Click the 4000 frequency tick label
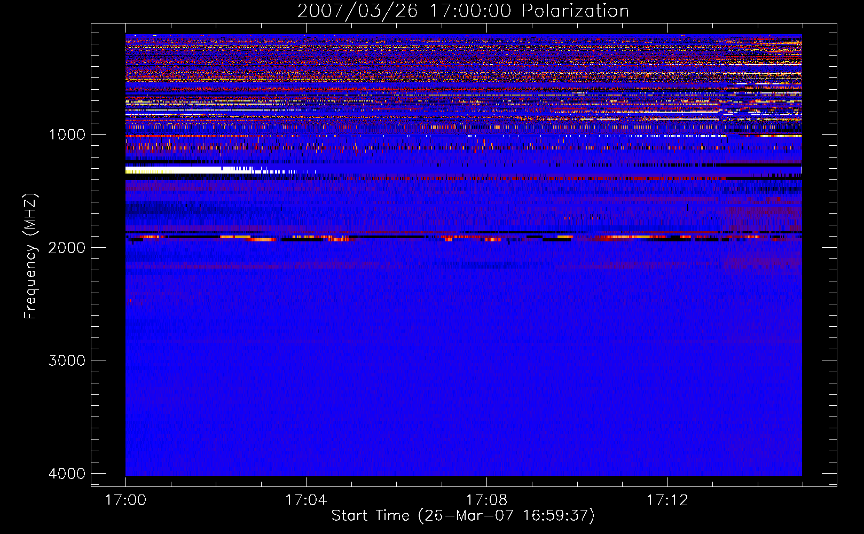Image resolution: width=864 pixels, height=534 pixels. tap(67, 474)
